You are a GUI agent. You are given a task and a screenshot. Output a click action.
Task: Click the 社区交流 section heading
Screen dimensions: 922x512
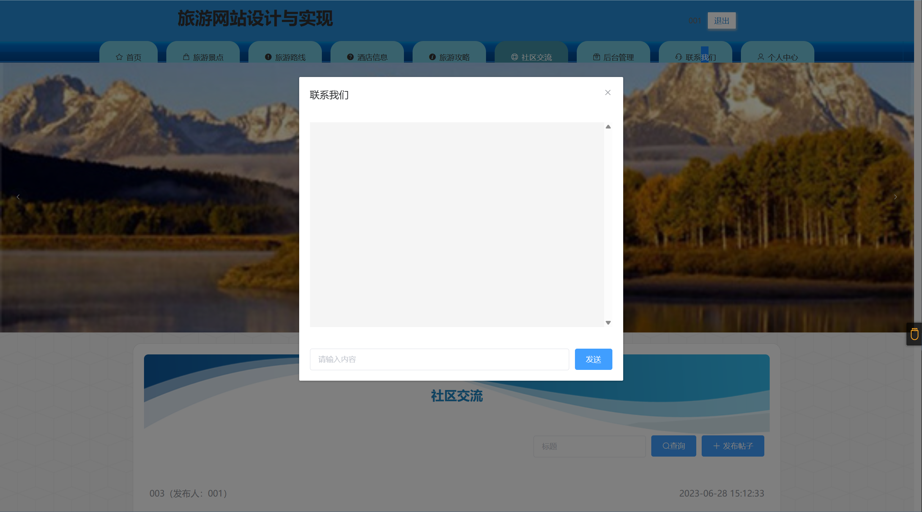457,396
